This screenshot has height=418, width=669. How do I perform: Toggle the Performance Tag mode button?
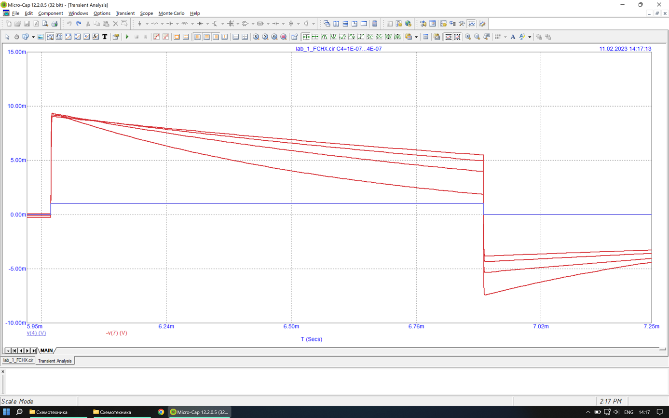click(96, 37)
